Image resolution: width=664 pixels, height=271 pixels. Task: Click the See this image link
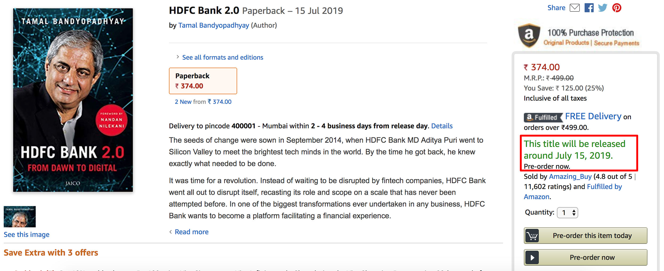26,235
